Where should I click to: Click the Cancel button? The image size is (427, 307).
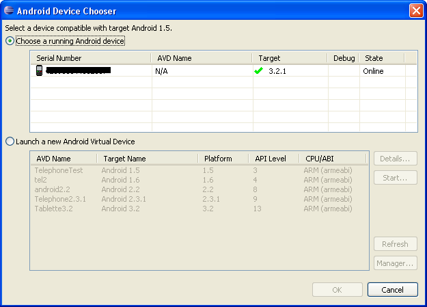[393, 289]
